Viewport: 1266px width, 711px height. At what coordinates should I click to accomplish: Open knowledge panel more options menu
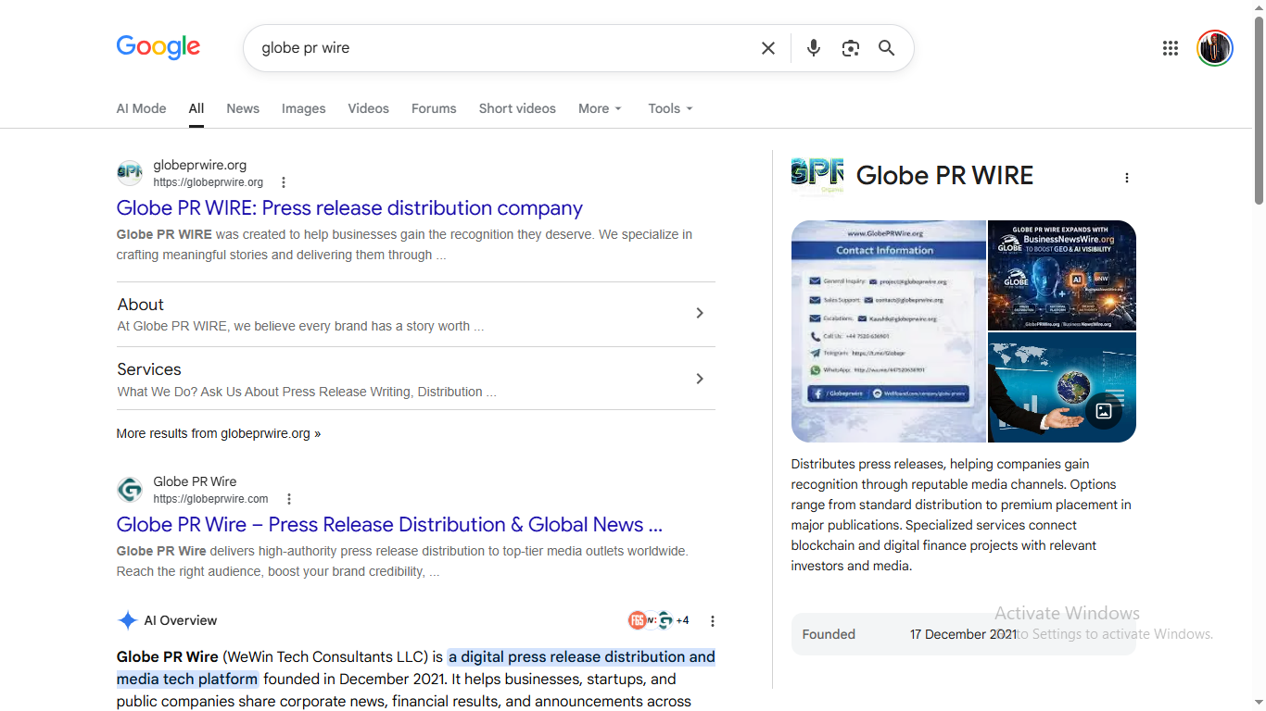(x=1127, y=178)
